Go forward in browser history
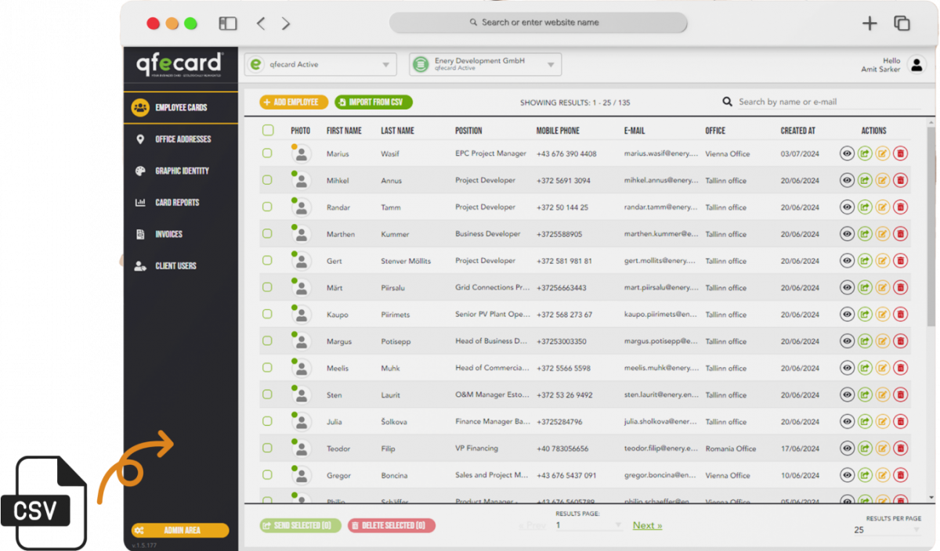The height and width of the screenshot is (551, 940). click(286, 23)
